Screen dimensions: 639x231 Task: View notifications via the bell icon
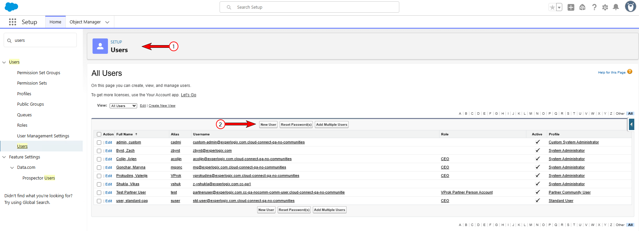[x=616, y=7]
